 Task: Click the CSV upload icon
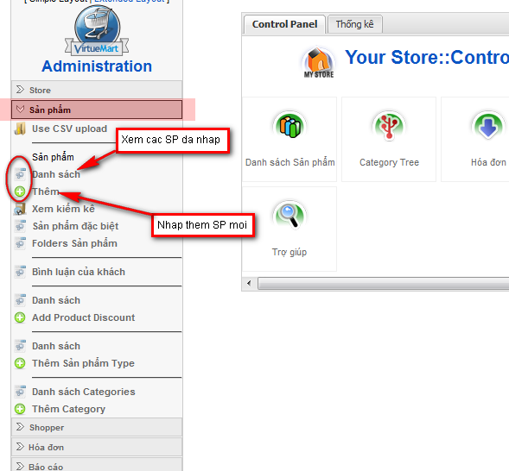pyautogui.click(x=20, y=129)
